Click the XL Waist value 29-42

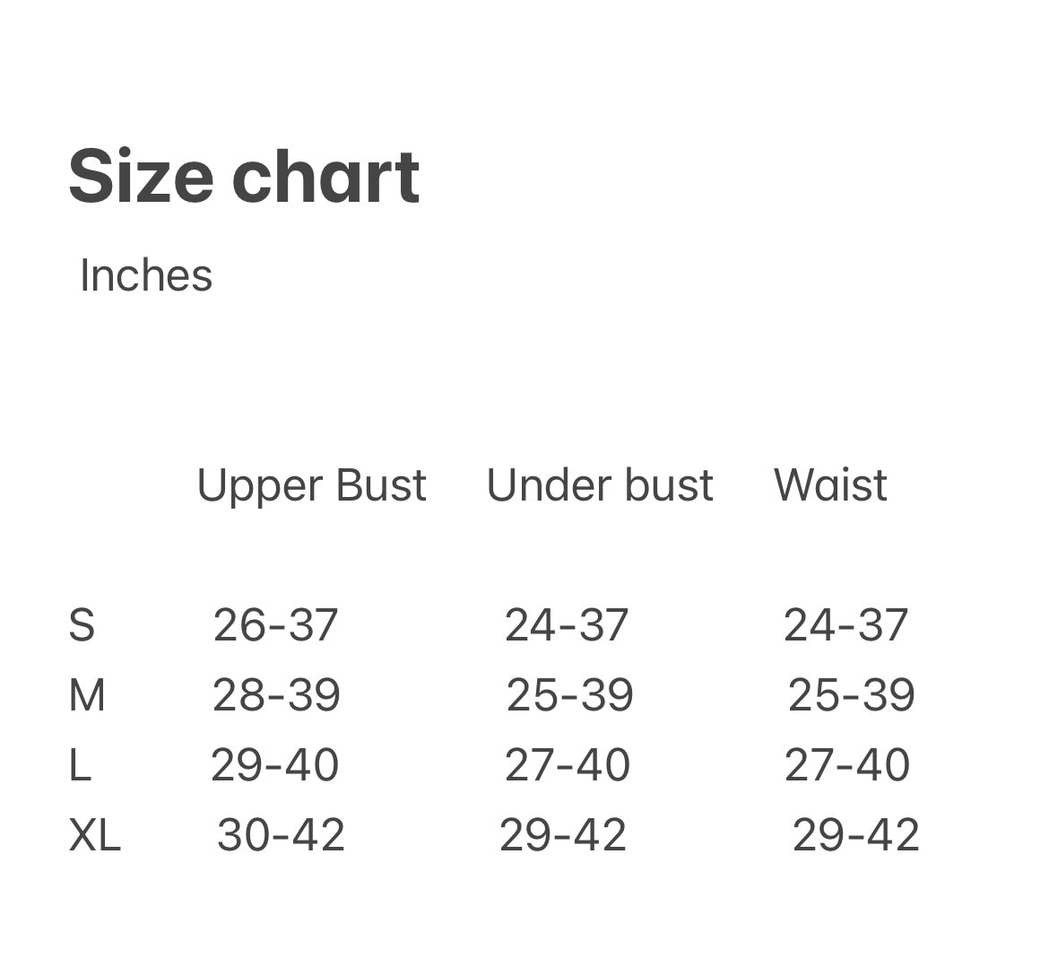(855, 835)
